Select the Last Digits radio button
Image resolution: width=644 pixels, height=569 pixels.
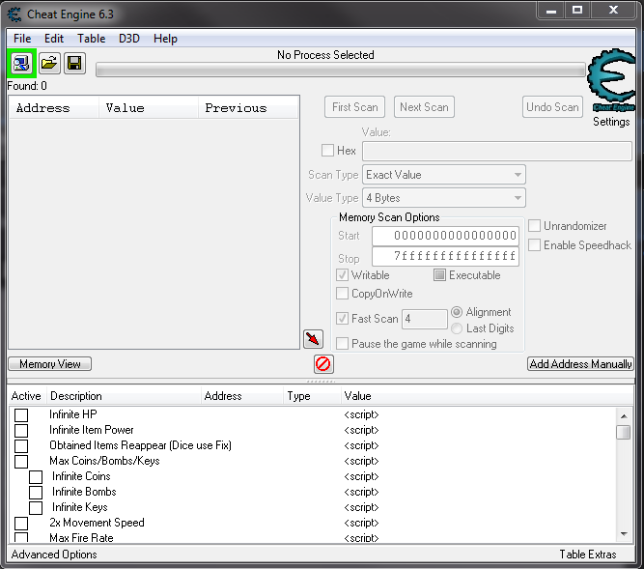(457, 328)
